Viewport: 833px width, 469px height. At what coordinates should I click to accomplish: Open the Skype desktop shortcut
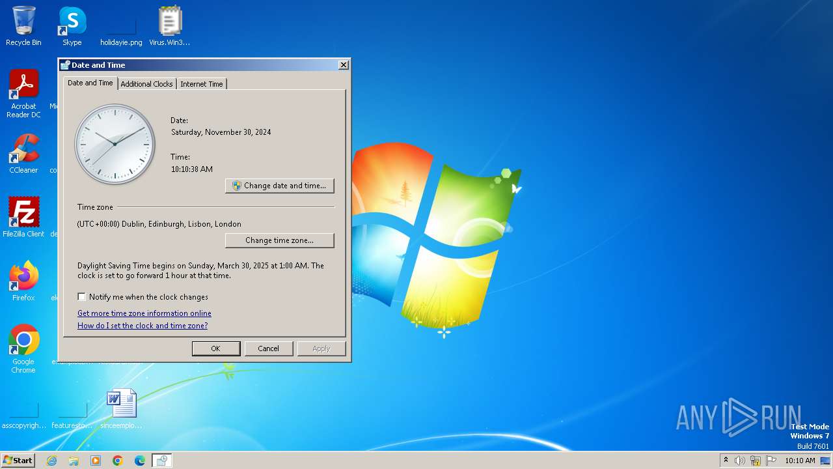(x=72, y=26)
